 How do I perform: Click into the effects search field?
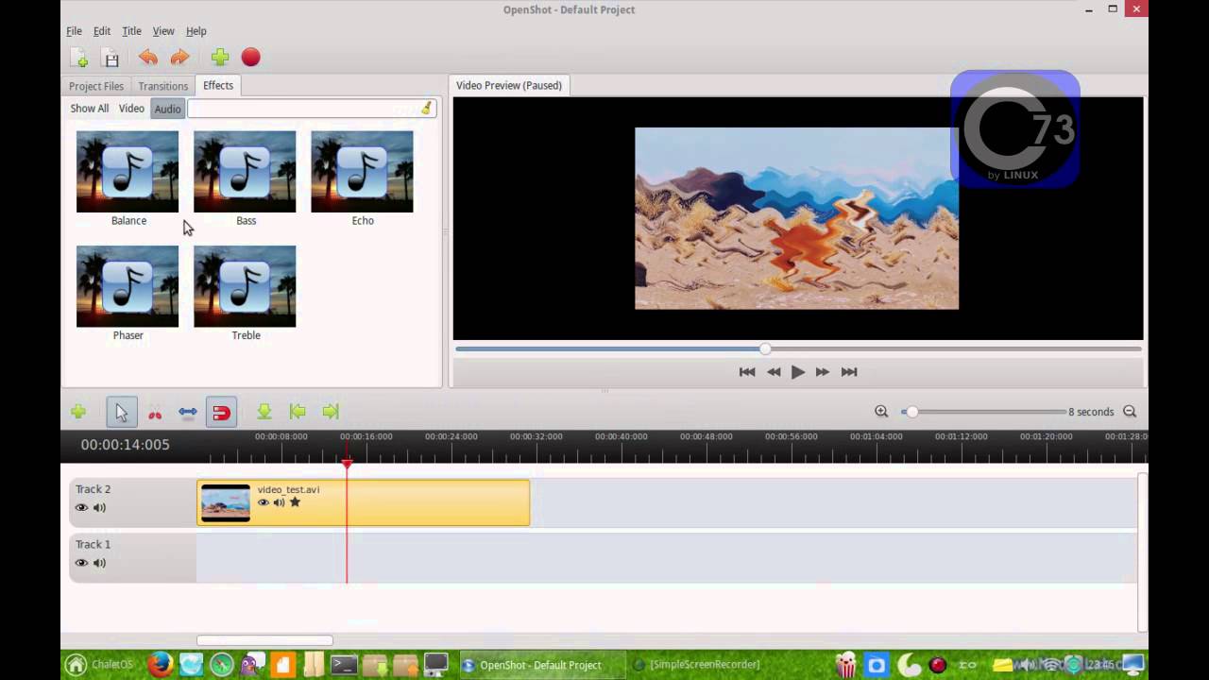click(x=311, y=109)
